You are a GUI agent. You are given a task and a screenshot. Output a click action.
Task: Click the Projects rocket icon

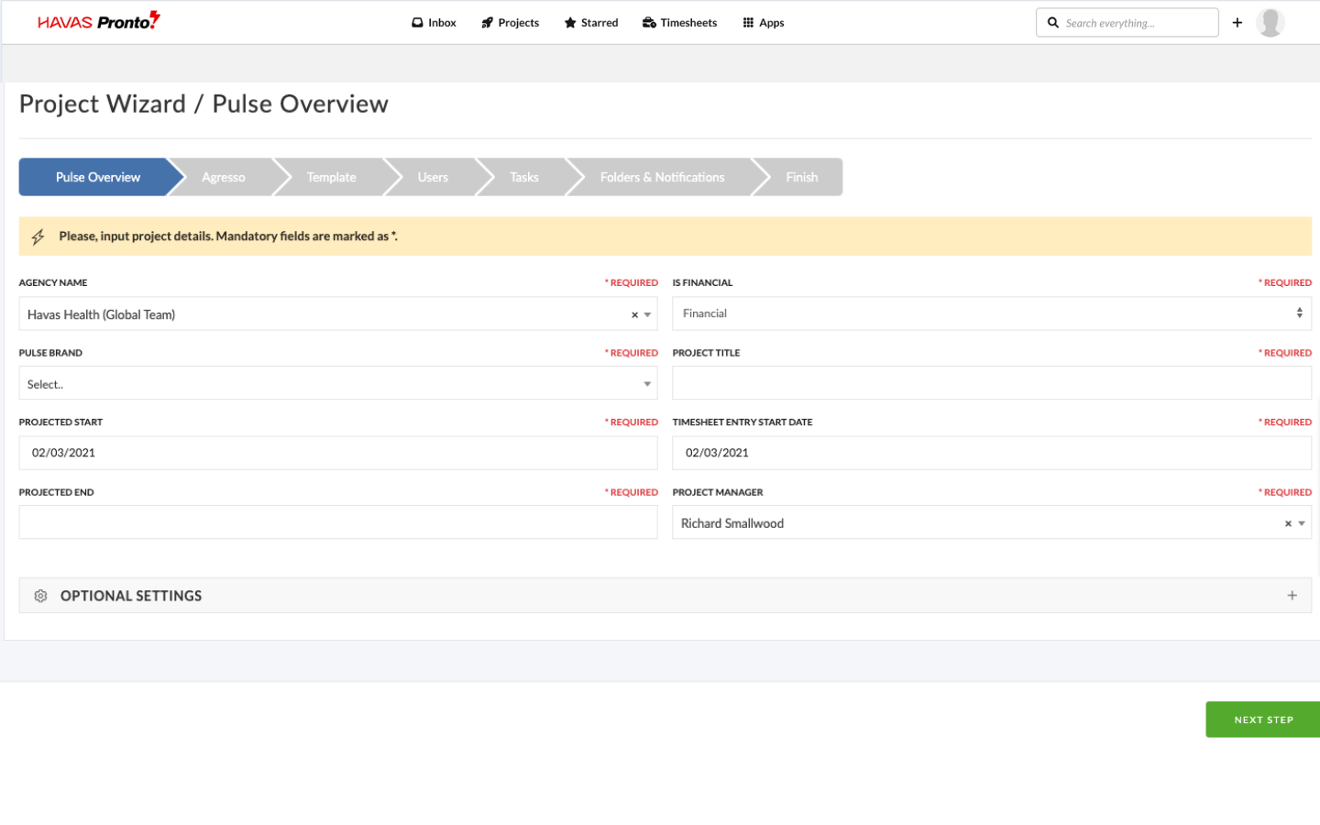[x=487, y=23]
